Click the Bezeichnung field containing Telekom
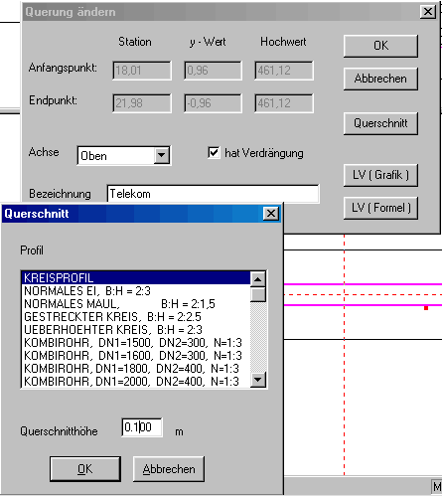 (213, 194)
